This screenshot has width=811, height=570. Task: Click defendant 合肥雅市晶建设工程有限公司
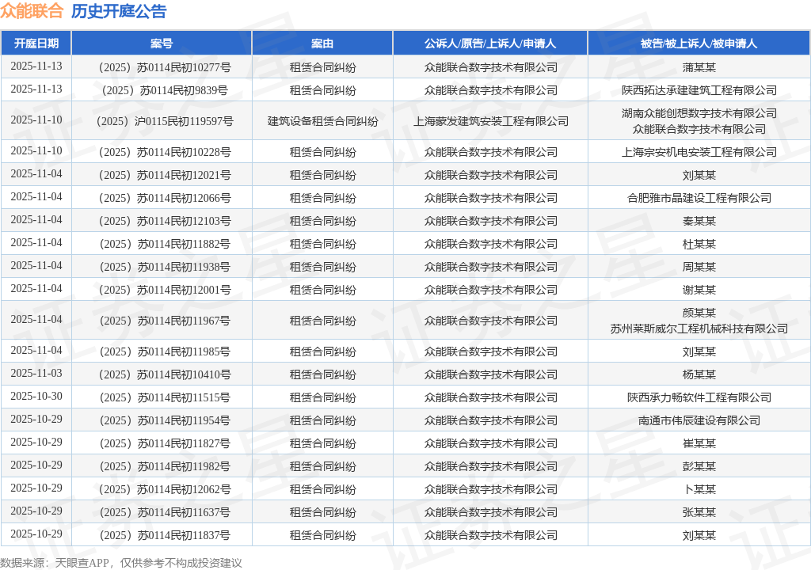(x=699, y=198)
